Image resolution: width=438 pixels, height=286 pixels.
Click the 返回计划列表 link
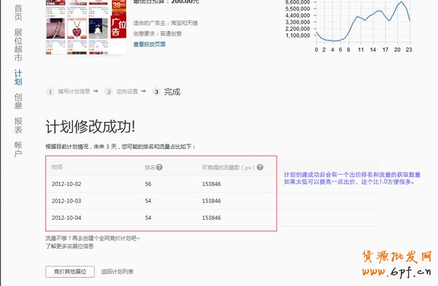pyautogui.click(x=117, y=271)
